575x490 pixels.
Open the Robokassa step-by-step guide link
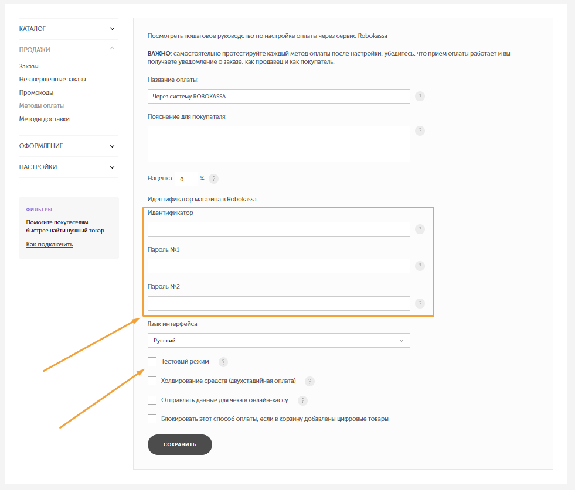point(267,36)
